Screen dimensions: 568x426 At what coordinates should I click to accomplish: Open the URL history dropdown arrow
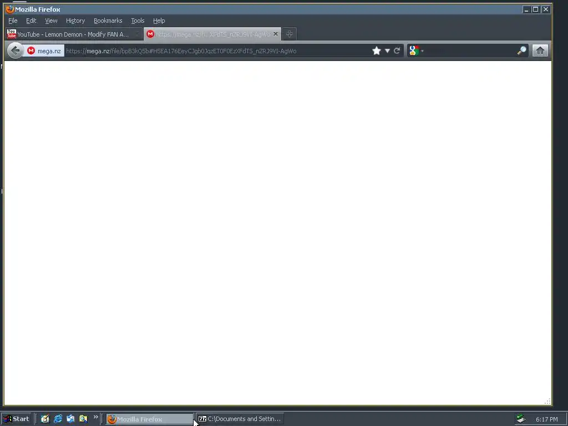click(x=387, y=50)
